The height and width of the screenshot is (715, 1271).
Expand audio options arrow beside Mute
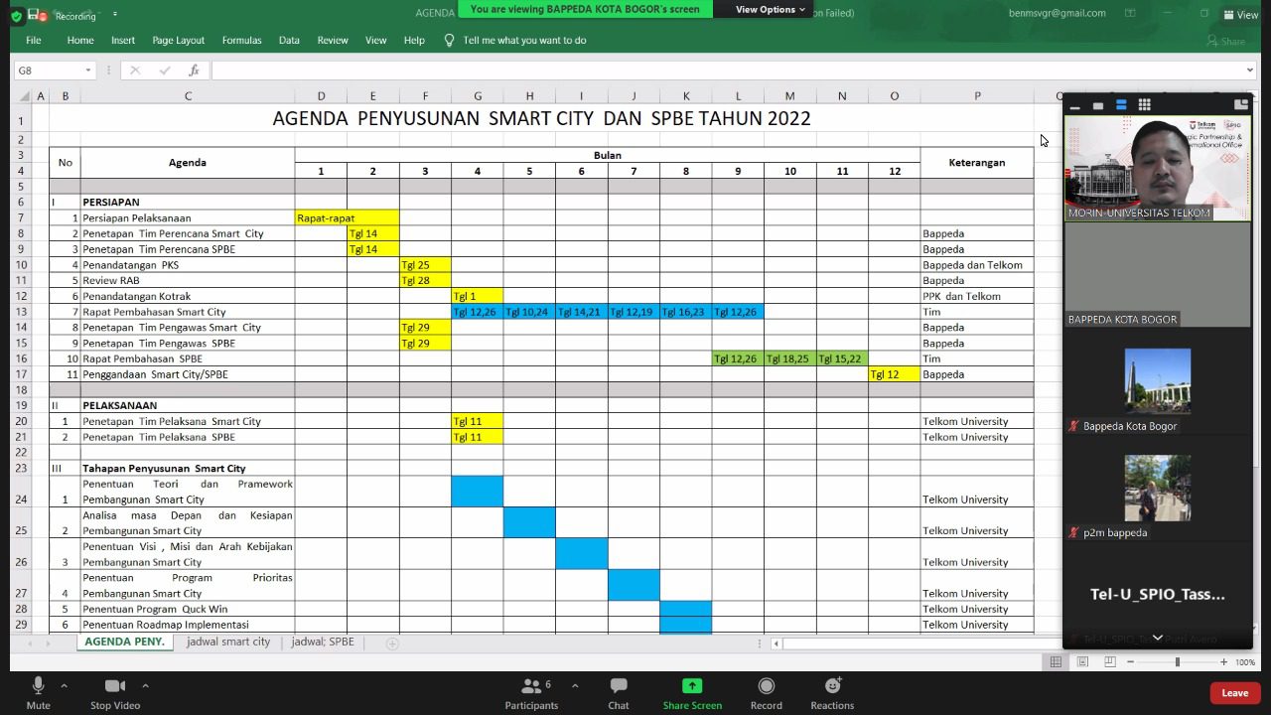click(x=64, y=685)
